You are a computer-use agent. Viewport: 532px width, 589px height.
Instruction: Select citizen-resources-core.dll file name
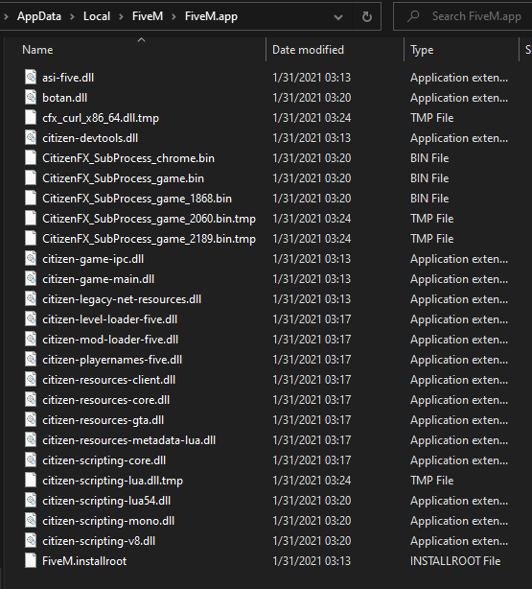click(105, 400)
